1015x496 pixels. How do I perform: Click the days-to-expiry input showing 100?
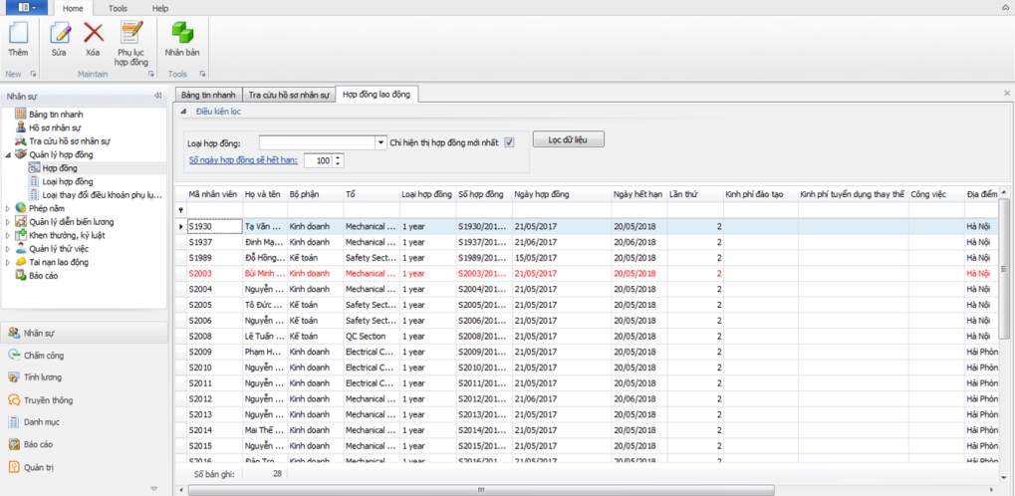pyautogui.click(x=317, y=160)
